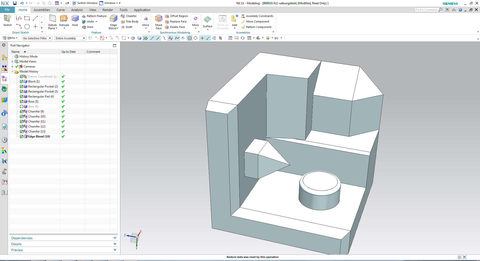Expand the Model Views tree node

coord(12,61)
